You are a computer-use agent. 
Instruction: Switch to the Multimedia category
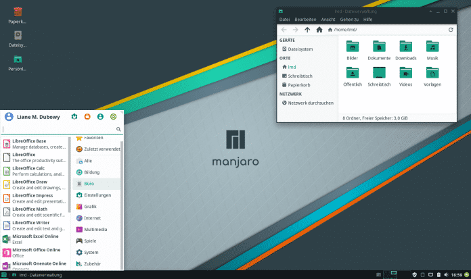click(x=95, y=229)
